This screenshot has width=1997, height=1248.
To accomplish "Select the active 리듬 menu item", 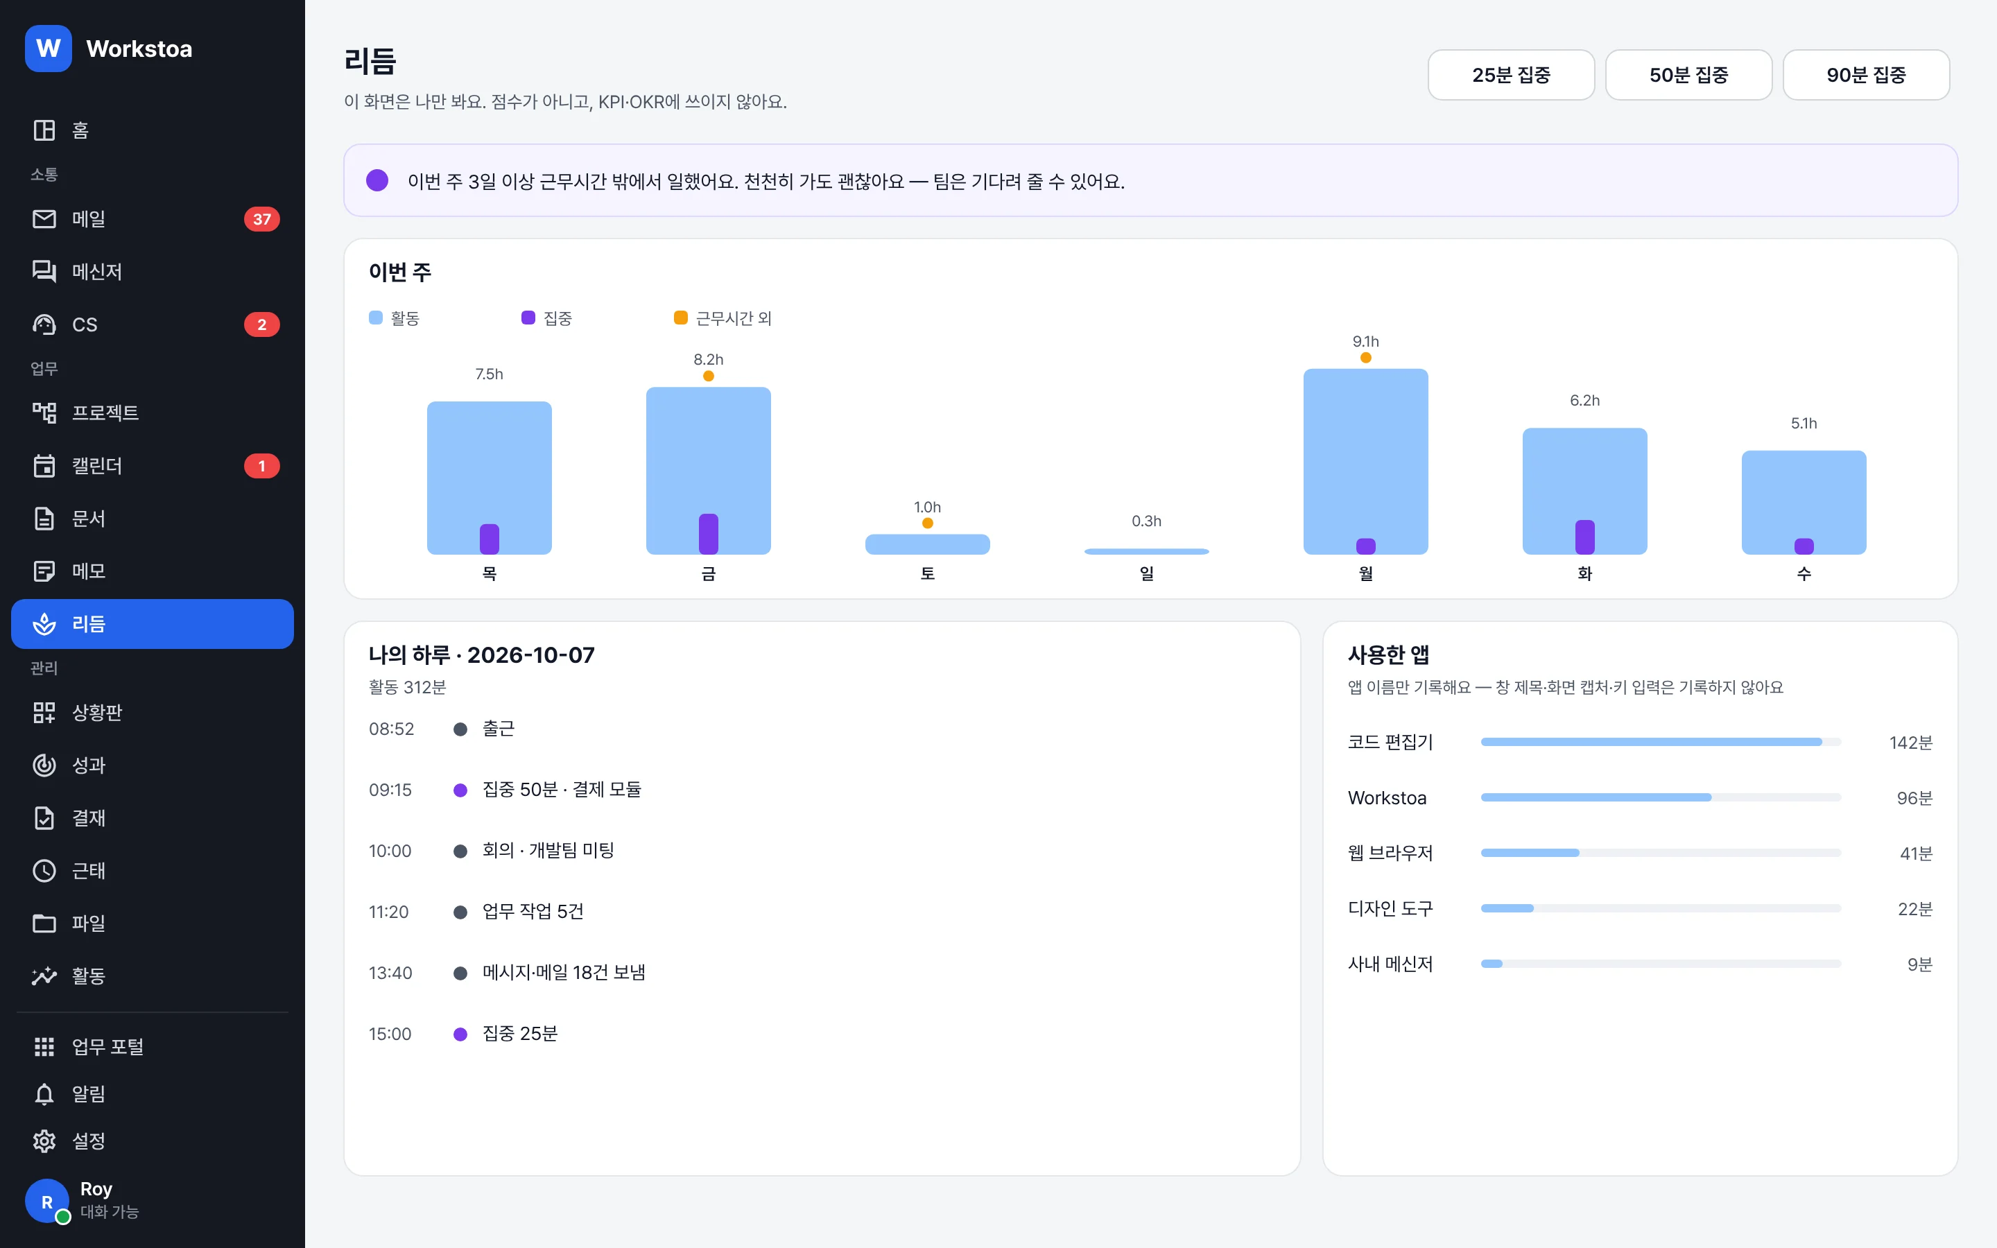I will (152, 624).
